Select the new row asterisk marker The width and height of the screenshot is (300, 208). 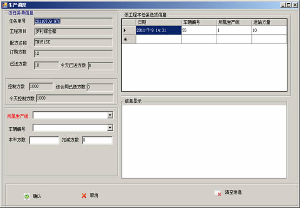click(126, 39)
